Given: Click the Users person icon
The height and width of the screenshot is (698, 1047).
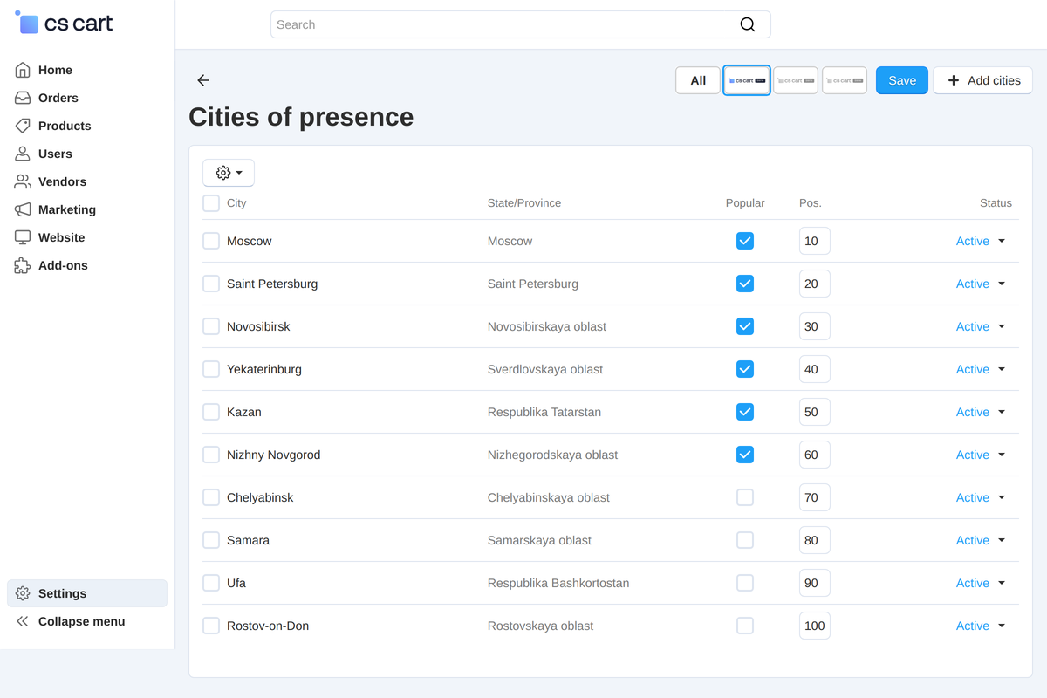Looking at the screenshot, I should [x=23, y=154].
